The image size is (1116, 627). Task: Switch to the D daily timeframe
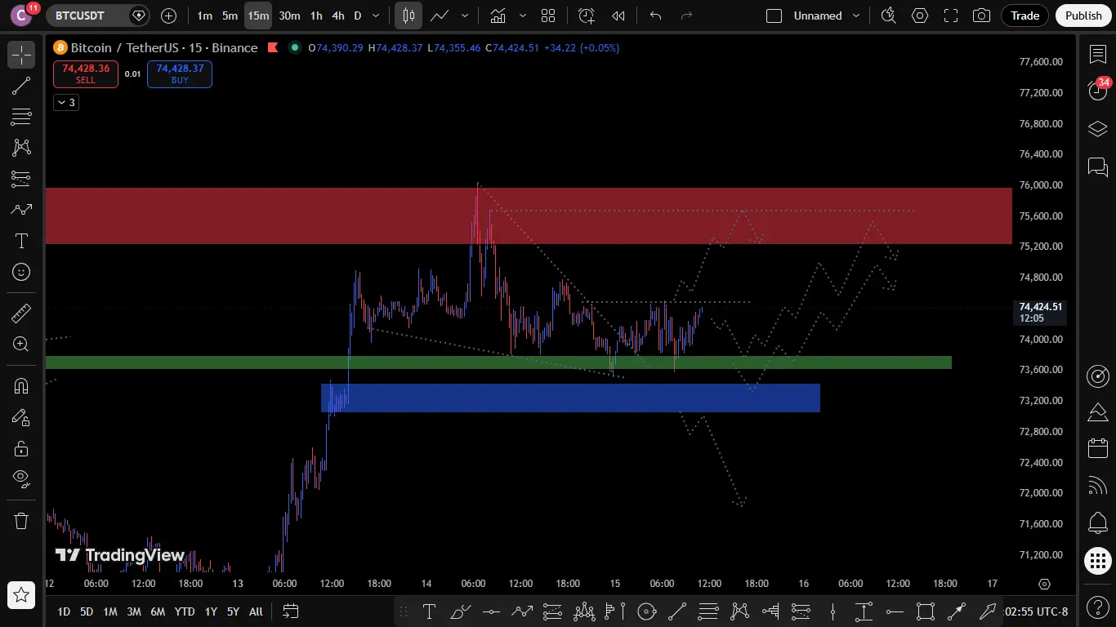pos(358,16)
